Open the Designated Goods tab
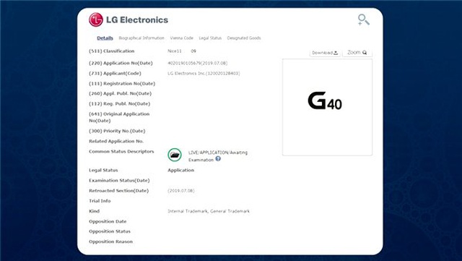 (244, 38)
